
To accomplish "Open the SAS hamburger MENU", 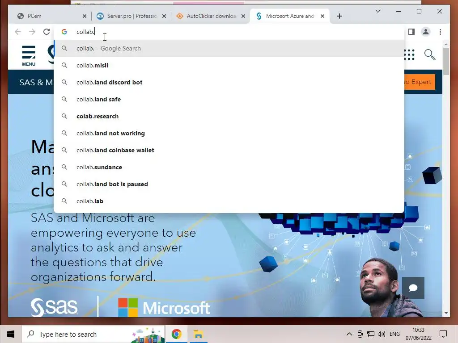I will (x=29, y=55).
